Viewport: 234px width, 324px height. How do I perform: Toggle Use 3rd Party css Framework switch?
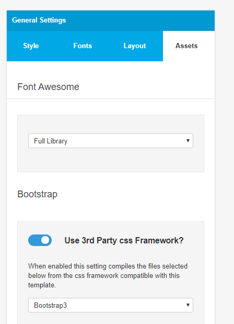coord(40,240)
